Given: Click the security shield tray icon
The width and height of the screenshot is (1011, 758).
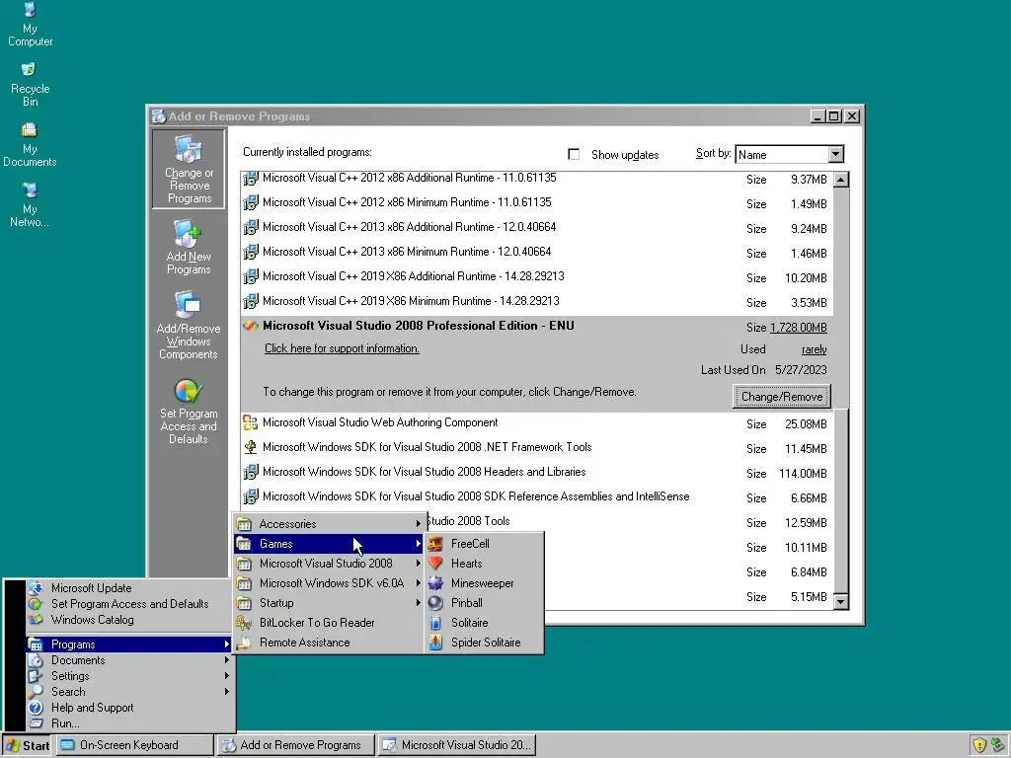Looking at the screenshot, I should [979, 745].
